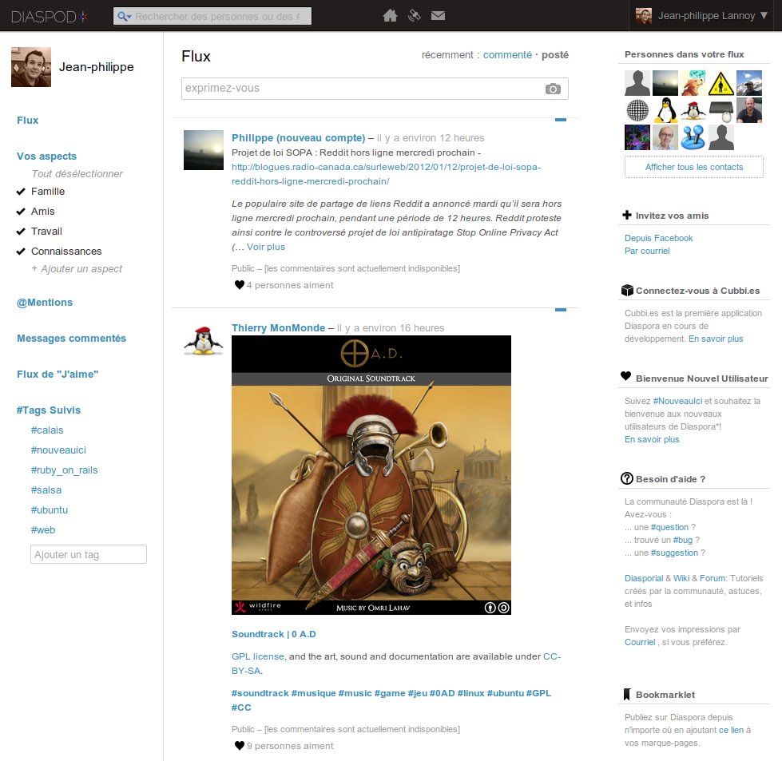782x761 pixels.
Task: Open the red-beret penguin contact avatar in contacts grid
Action: (693, 110)
